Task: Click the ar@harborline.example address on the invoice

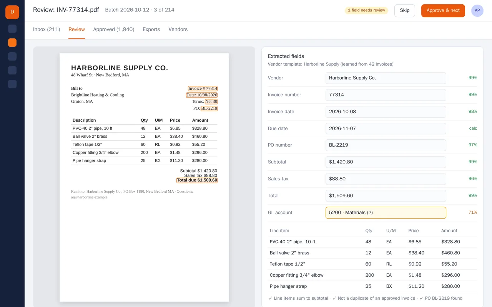Action: coord(89,197)
